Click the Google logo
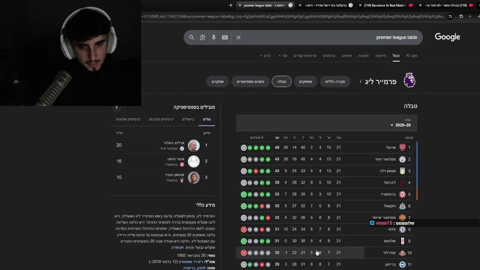 coord(447,37)
